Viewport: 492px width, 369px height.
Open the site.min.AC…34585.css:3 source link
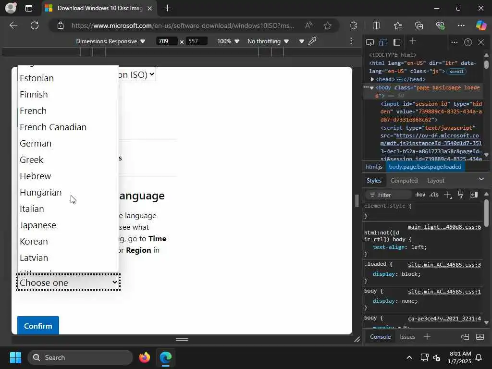(x=444, y=265)
